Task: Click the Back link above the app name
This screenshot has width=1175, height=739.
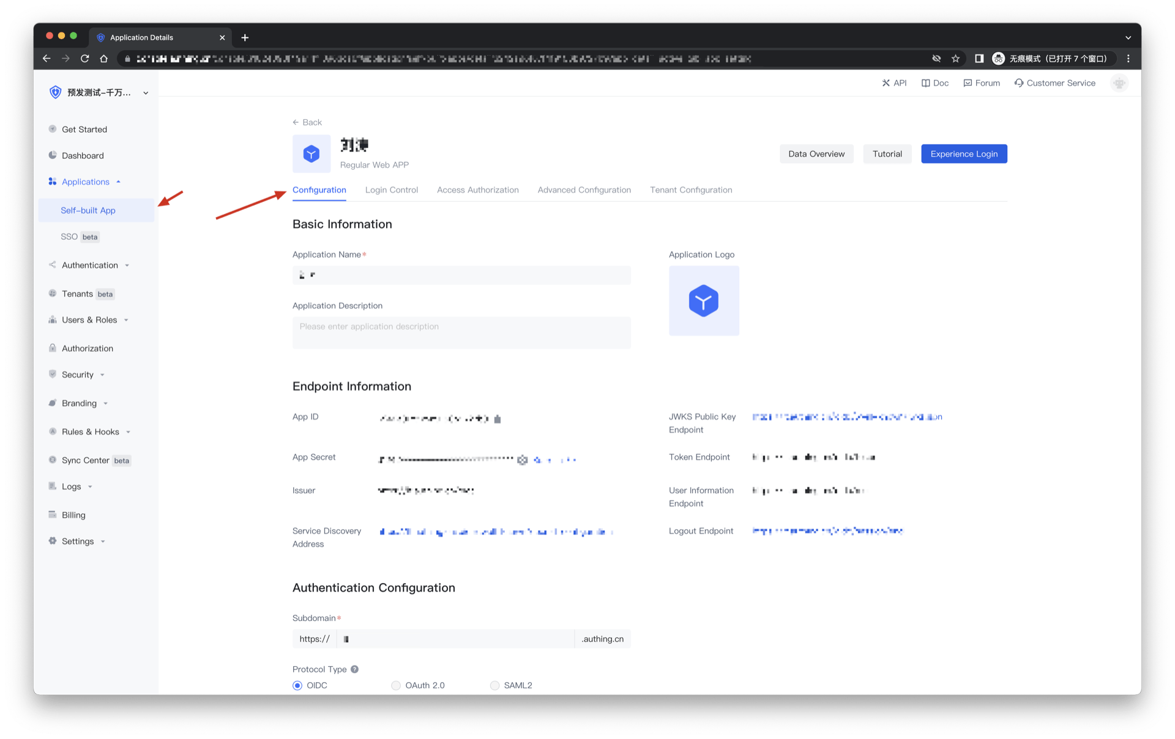Action: pyautogui.click(x=307, y=122)
